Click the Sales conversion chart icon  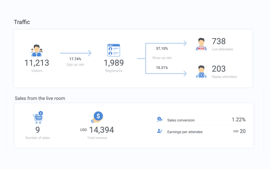160,119
